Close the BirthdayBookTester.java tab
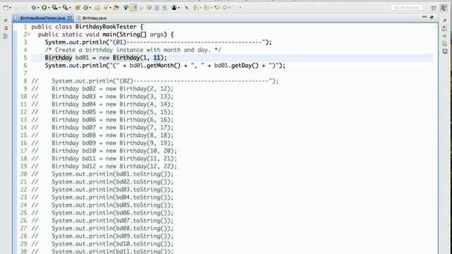 tap(69, 18)
